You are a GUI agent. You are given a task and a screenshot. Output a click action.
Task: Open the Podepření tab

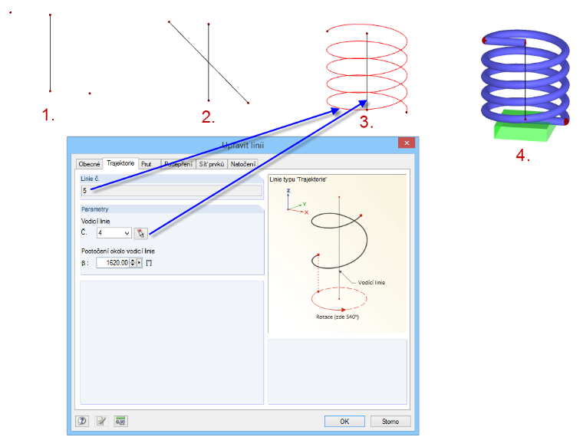(179, 164)
